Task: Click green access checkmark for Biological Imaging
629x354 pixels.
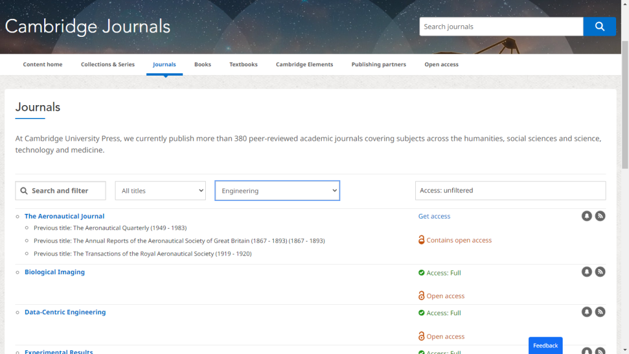Action: pyautogui.click(x=421, y=272)
